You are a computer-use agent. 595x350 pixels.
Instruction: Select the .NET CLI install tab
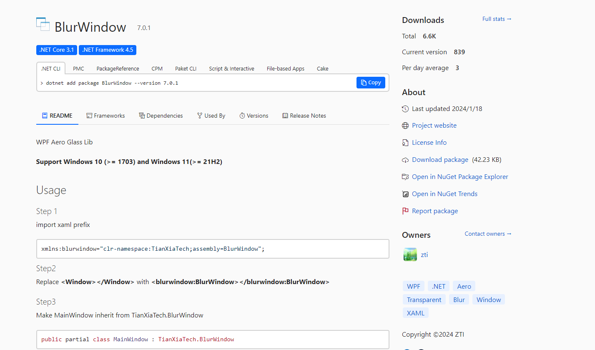[x=50, y=68]
